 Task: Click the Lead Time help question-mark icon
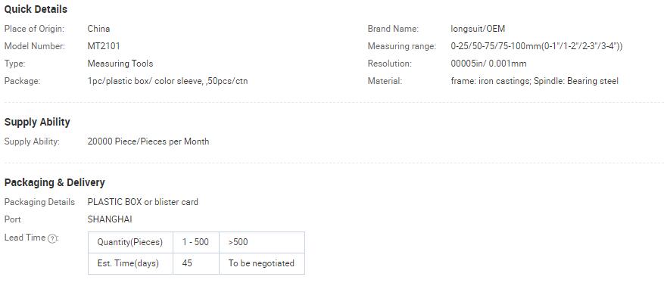click(x=52, y=238)
